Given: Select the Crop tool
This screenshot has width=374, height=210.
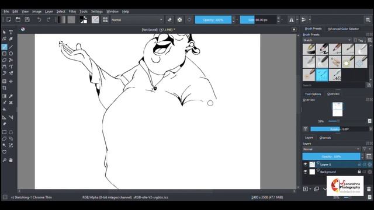Looking at the screenshot, I should click(4, 88).
